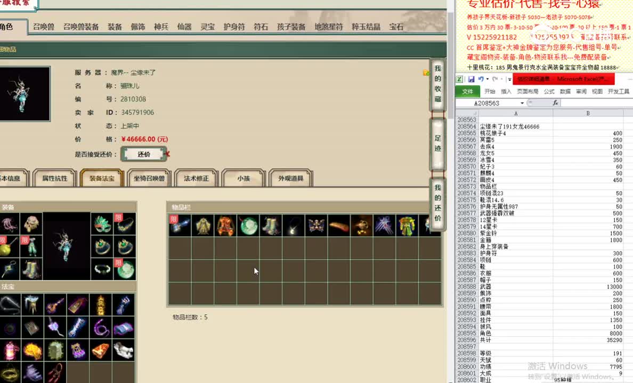Open the 属性抗性 detail tab
The height and width of the screenshot is (383, 633).
pyautogui.click(x=55, y=178)
